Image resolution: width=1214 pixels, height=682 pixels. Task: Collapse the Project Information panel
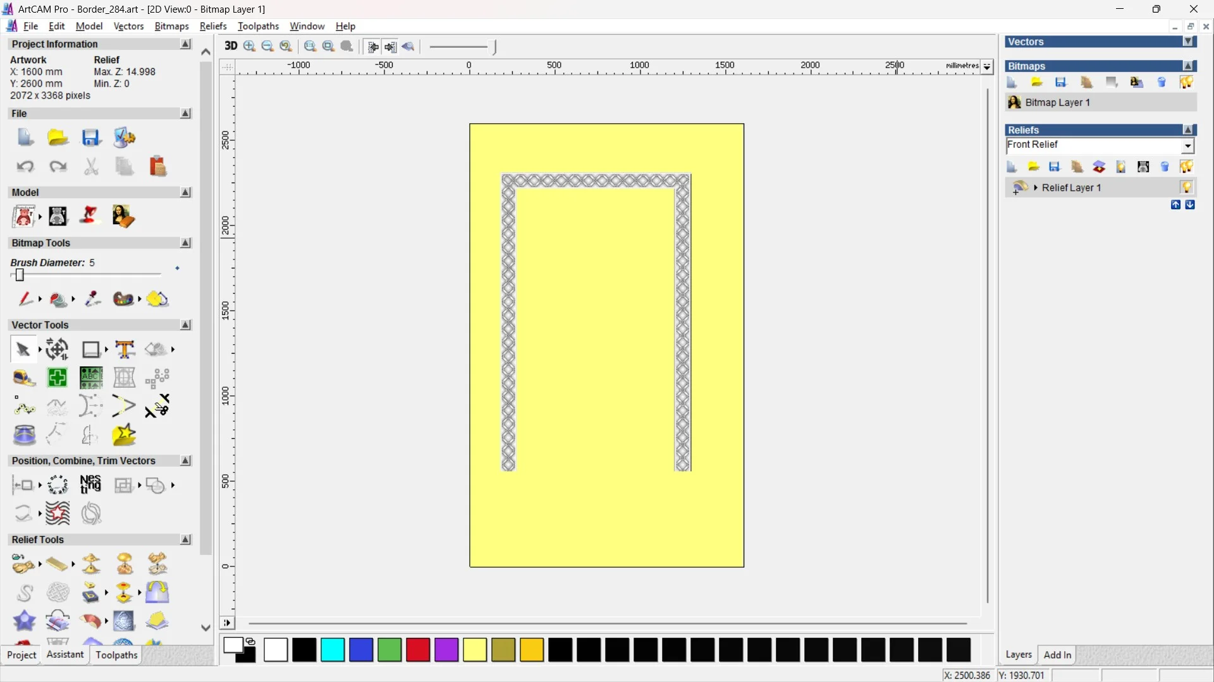(x=185, y=44)
